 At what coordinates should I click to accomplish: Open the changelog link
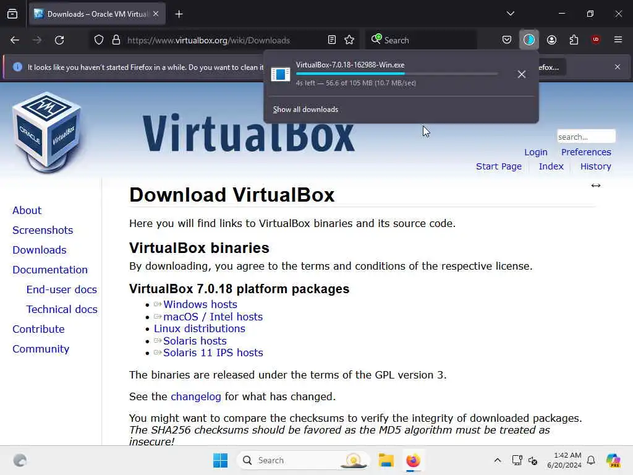(196, 396)
